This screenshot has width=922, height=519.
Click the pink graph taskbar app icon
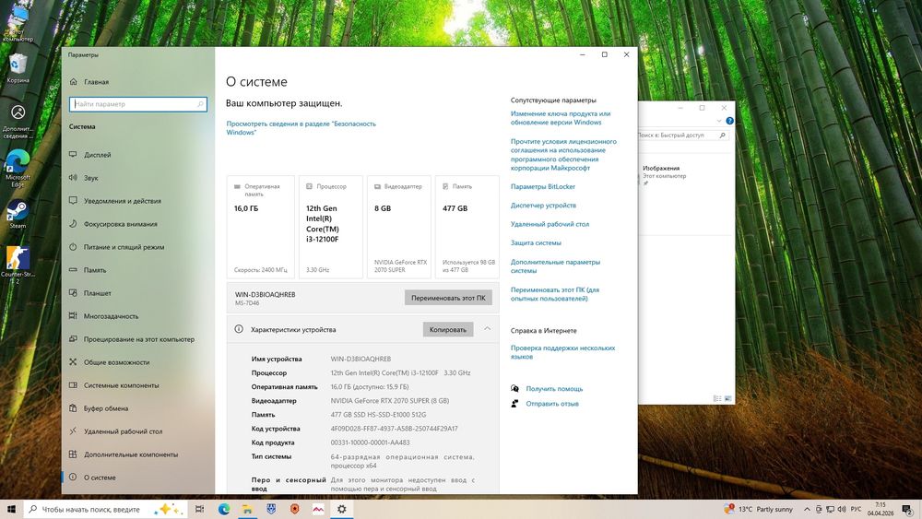pyautogui.click(x=318, y=509)
